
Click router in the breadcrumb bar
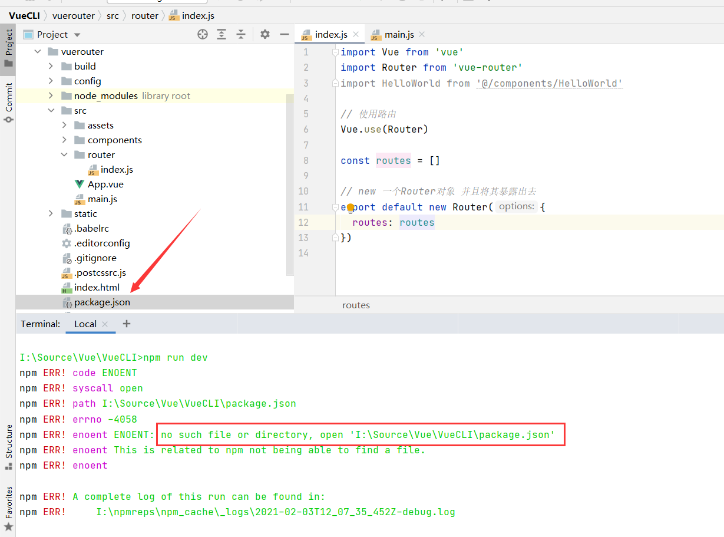pos(145,15)
